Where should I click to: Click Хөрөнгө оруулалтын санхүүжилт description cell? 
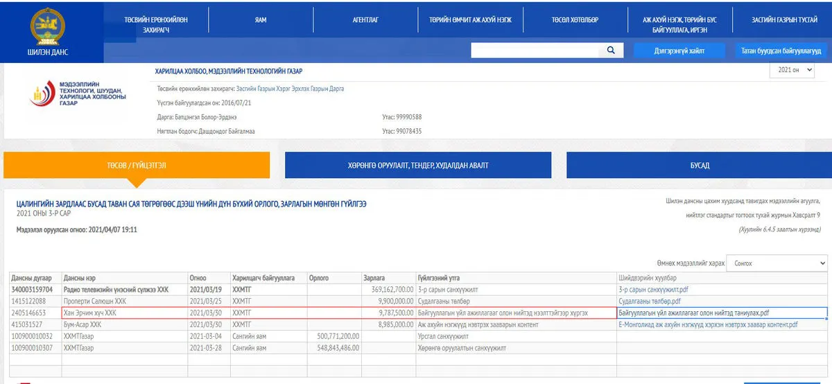[515, 348]
